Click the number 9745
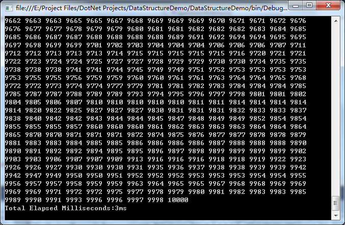Image resolution: width=345 pixels, height=225 pixels. point(135,70)
